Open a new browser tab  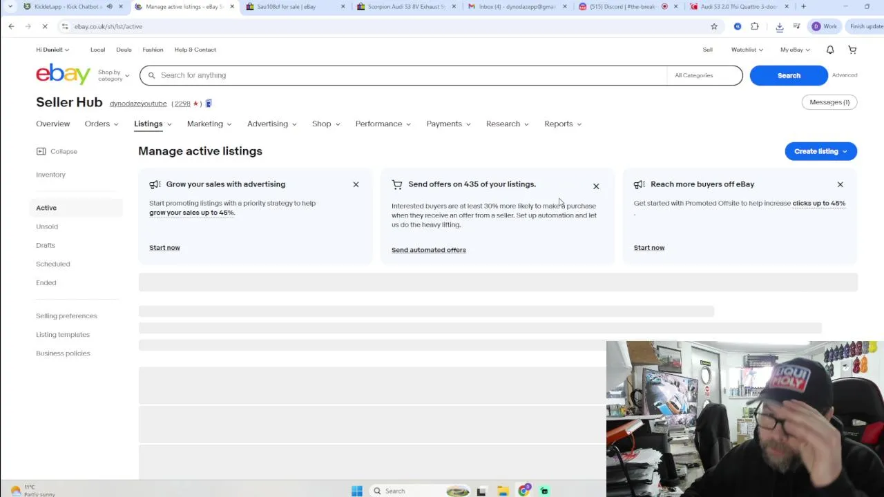(803, 6)
